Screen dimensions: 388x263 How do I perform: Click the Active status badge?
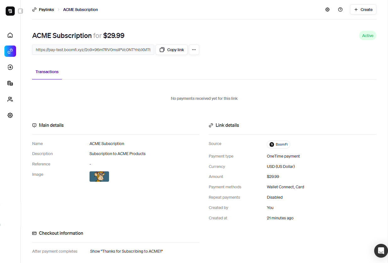[368, 35]
